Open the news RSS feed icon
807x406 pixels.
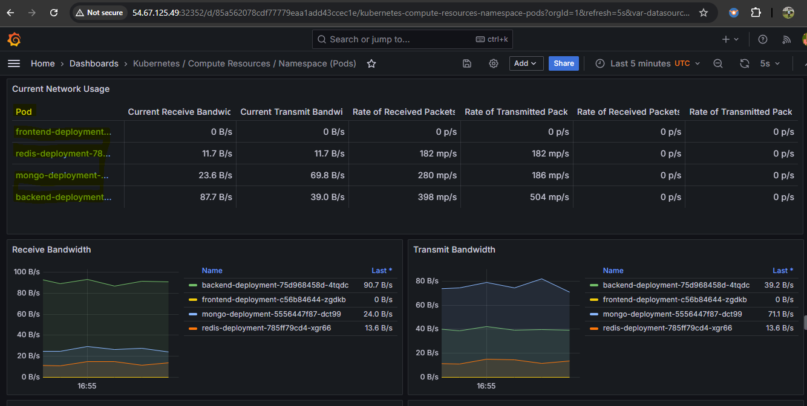(786, 39)
